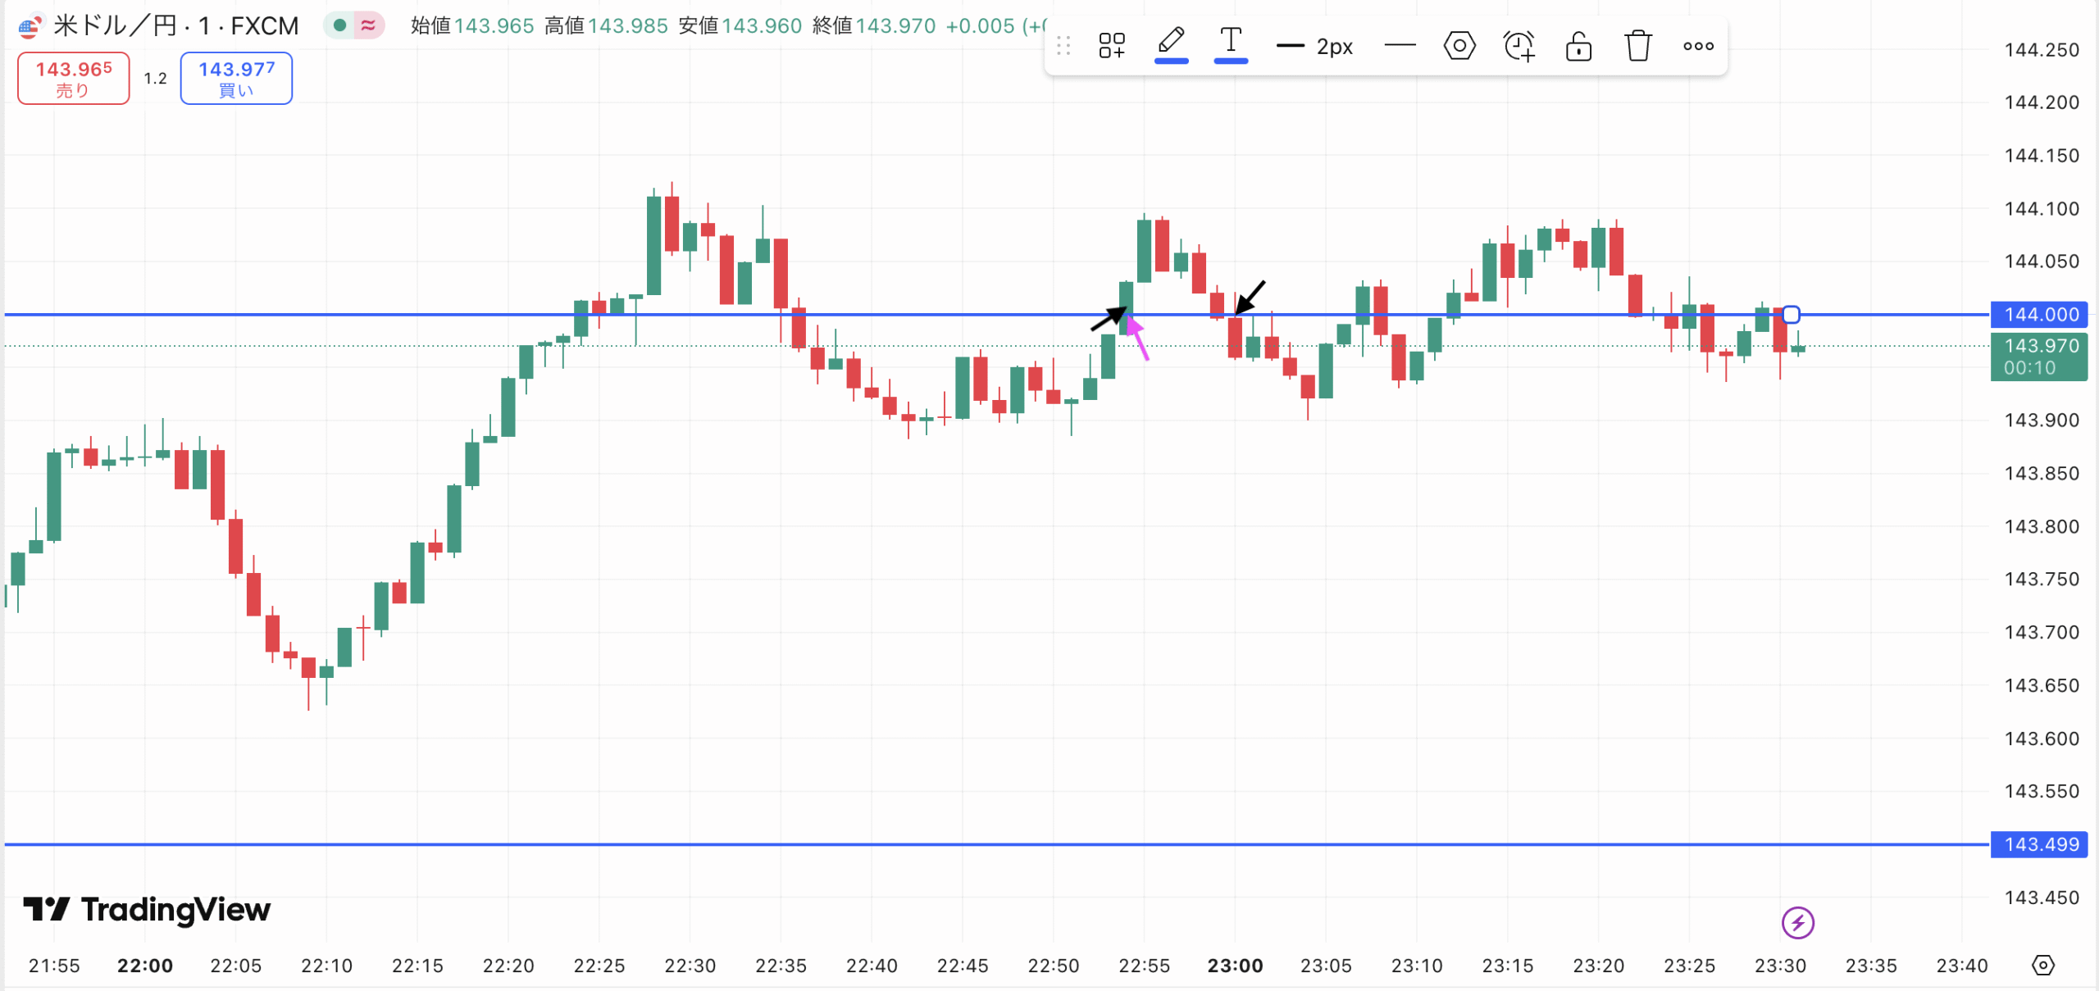Click the 143.977 buy button
This screenshot has width=2099, height=991.
236,79
